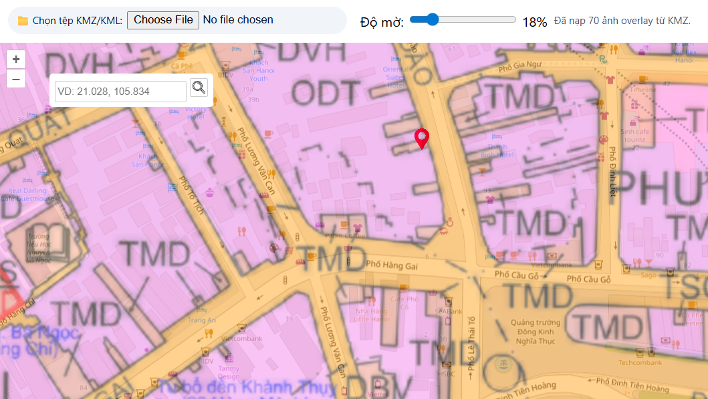Image resolution: width=708 pixels, height=399 pixels.
Task: Click the SeABank bank icon
Action: pyautogui.click(x=449, y=301)
